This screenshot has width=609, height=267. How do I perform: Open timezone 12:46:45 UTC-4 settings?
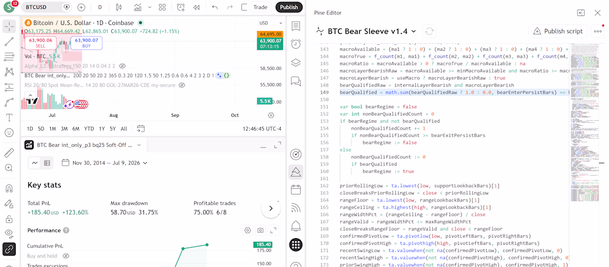[x=262, y=129]
